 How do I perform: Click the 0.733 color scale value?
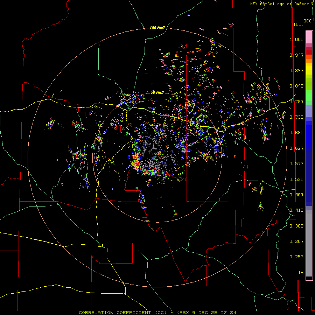click(296, 117)
